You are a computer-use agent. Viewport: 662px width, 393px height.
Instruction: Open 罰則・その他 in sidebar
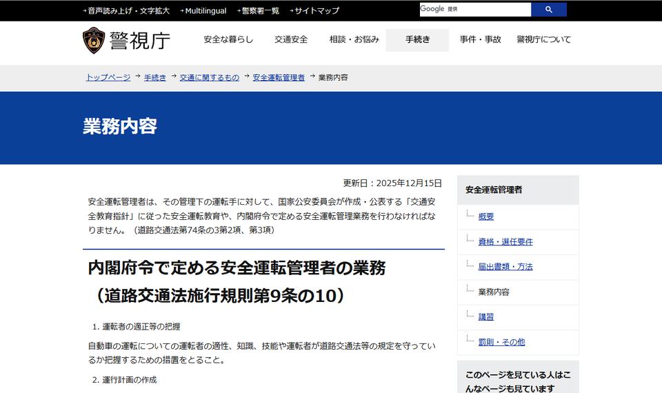tap(501, 343)
